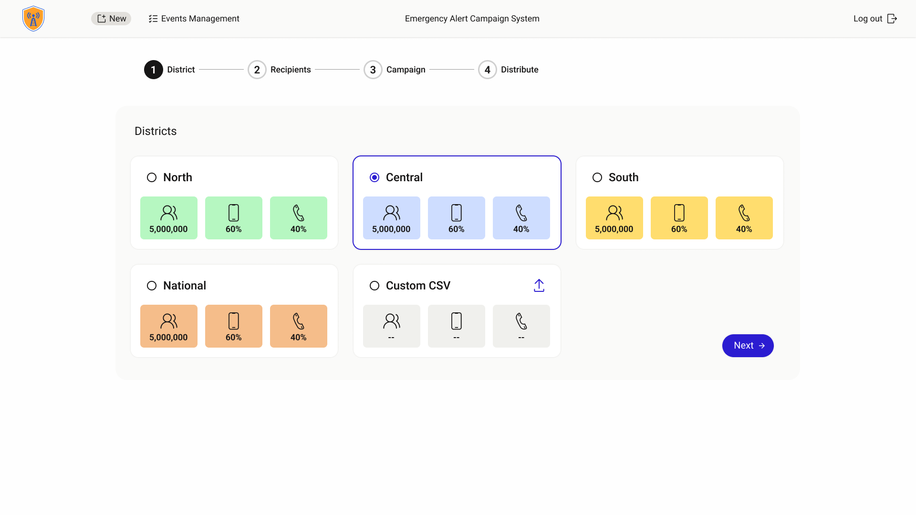
Task: Select the South district radio button
Action: [597, 177]
